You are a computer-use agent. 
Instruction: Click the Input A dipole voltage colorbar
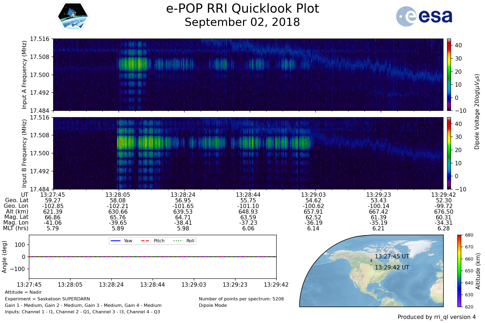[449, 75]
